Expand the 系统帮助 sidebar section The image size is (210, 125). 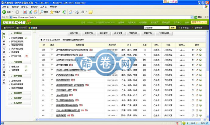[x=19, y=103]
